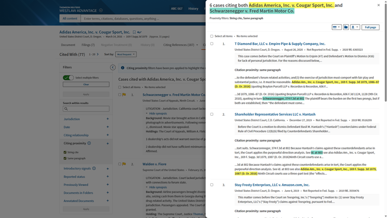Click the save-to-folder icon in the panel toolbar

(346, 27)
